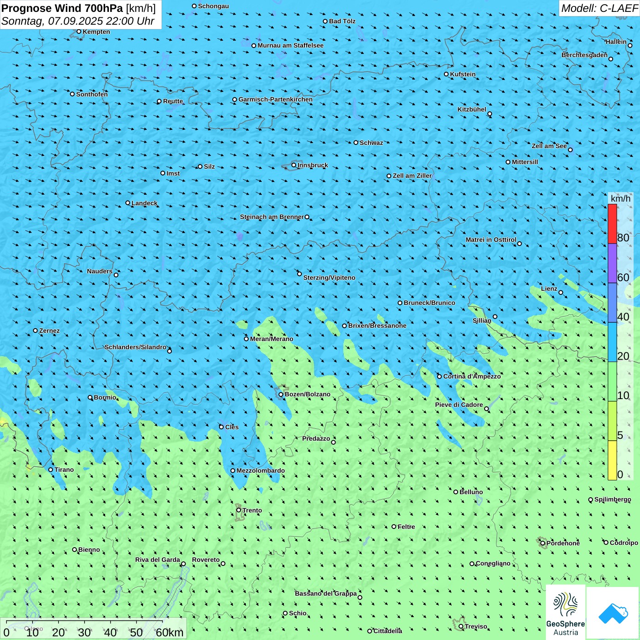The height and width of the screenshot is (640, 640).
Task: Click the Landeck location dot
Action: (x=128, y=203)
